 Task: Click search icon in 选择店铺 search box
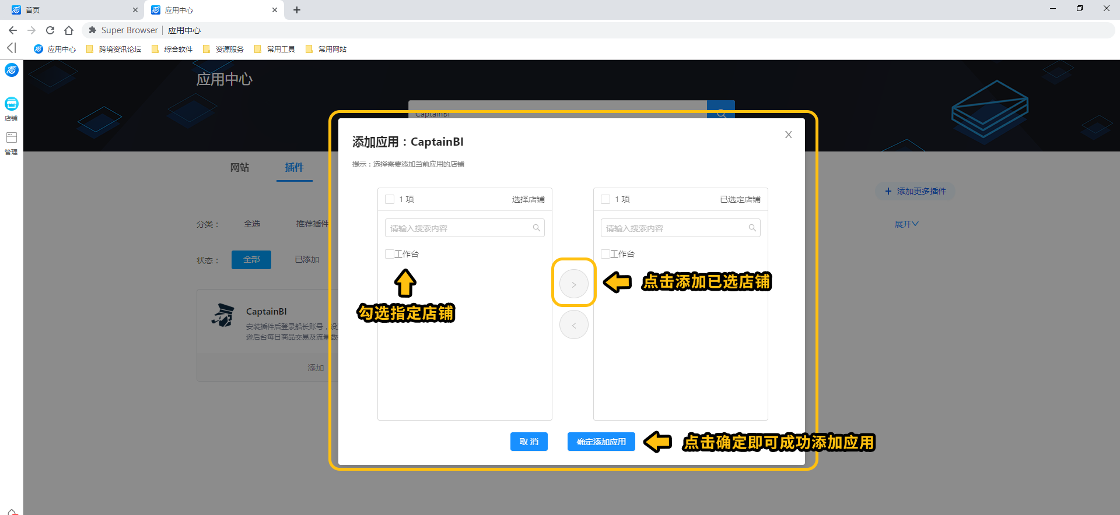tap(537, 228)
